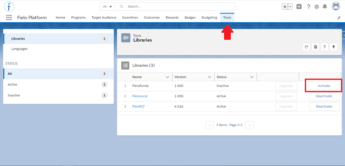Open the favorites list dropdown arrow
345x166 pixels.
tap(290, 7)
